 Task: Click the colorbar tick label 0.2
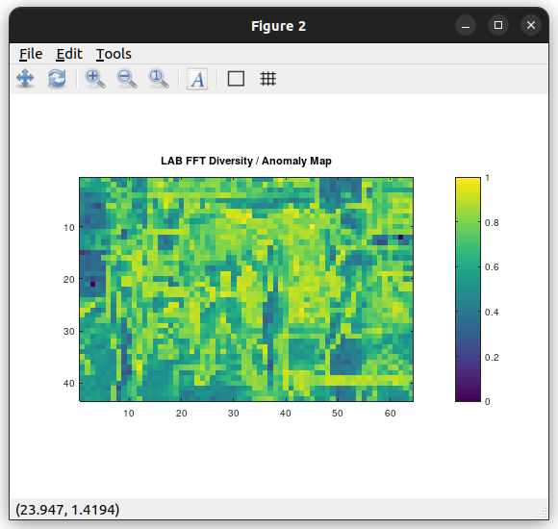(x=492, y=358)
